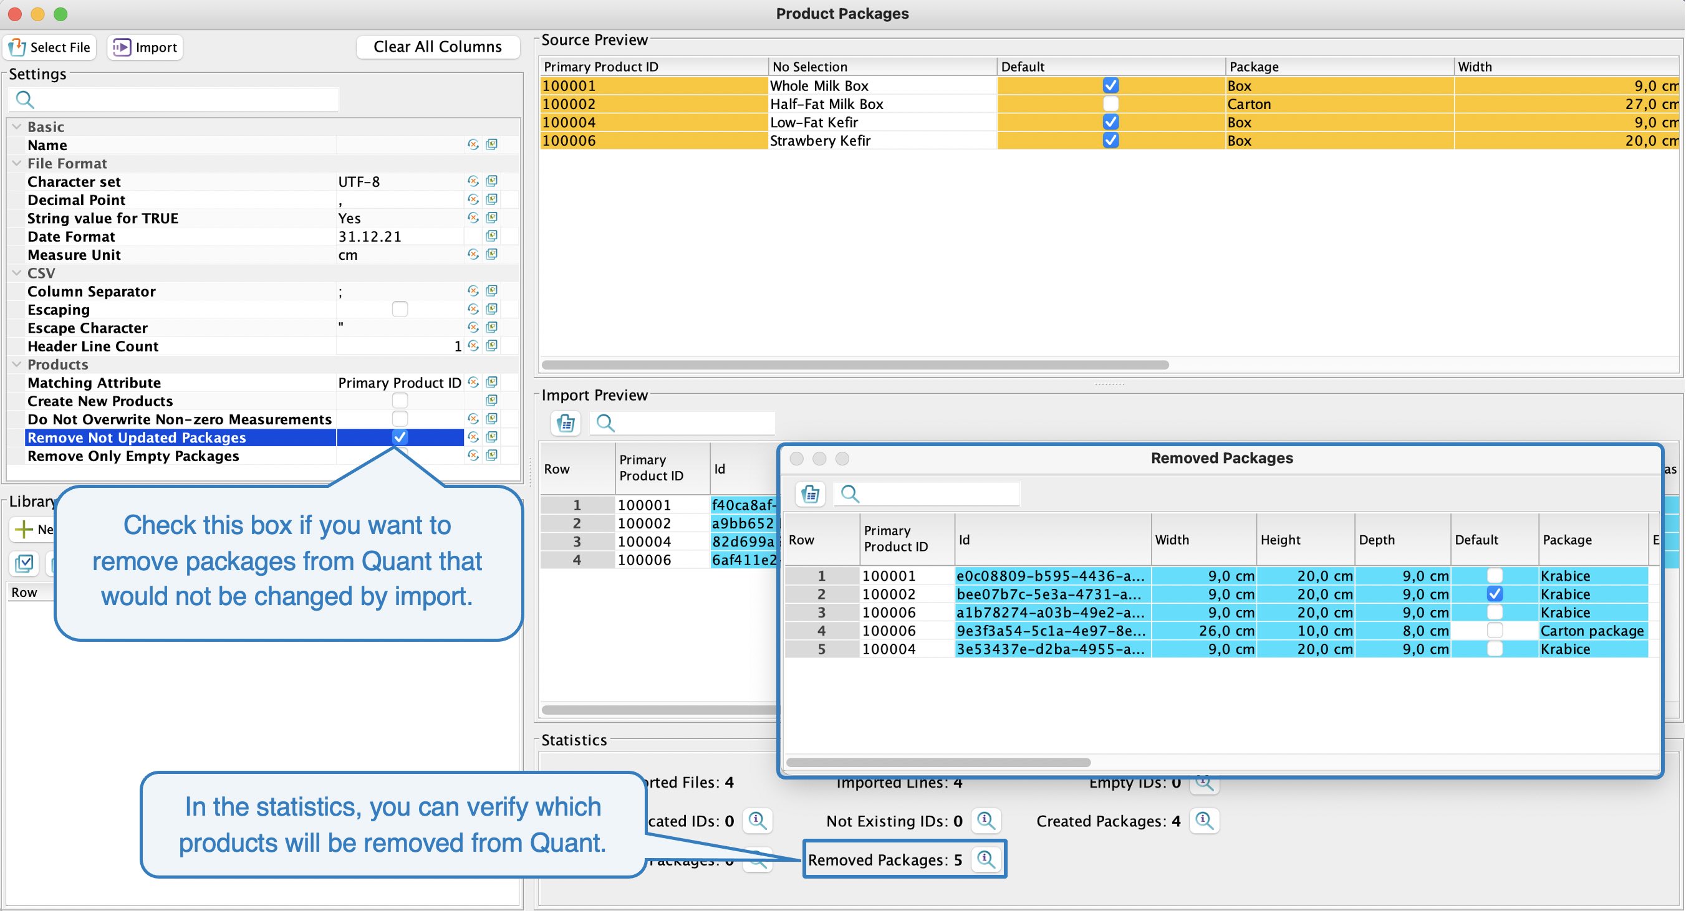1686x911 pixels.
Task: Open Duplicated IDs detail magnifier
Action: pos(757,821)
